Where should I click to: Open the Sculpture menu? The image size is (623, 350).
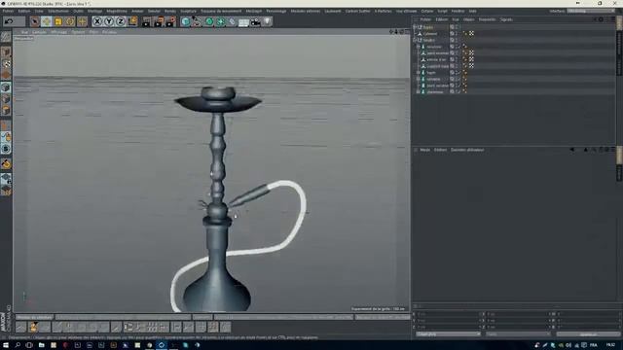click(x=188, y=11)
